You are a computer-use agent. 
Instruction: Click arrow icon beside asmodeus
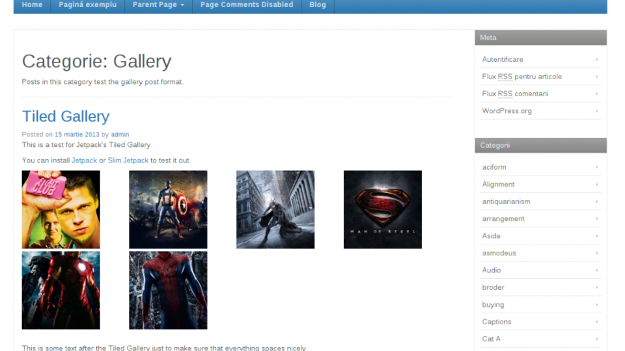tap(597, 253)
